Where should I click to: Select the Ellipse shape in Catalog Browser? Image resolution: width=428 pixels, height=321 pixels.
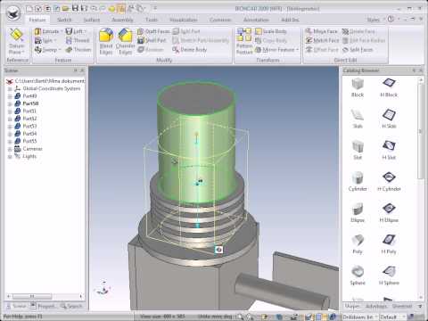coord(358,213)
